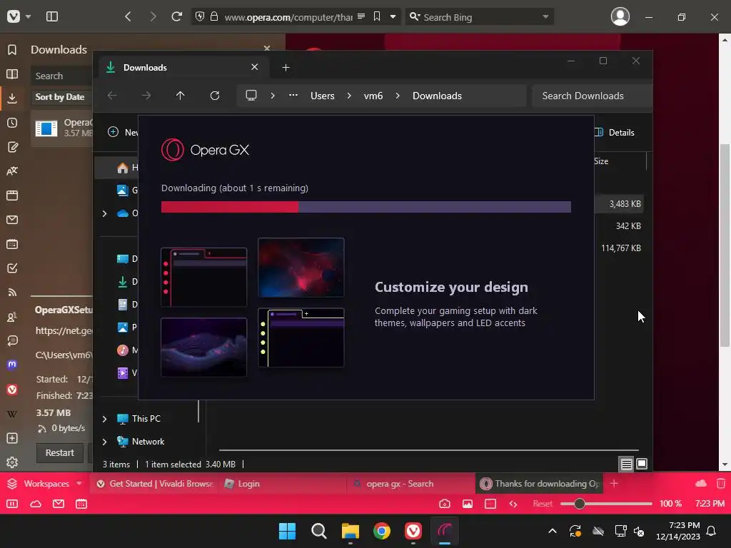The height and width of the screenshot is (548, 731).
Task: Open the Vivaldi user profile icon
Action: 620,17
